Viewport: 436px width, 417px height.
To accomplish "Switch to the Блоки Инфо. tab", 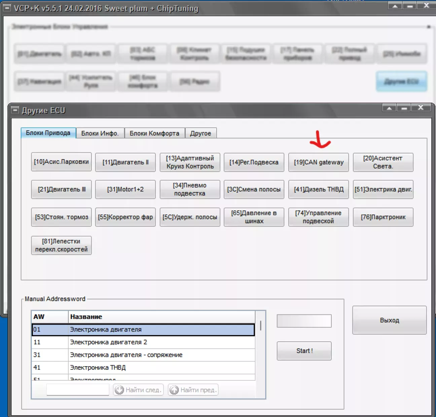I will click(100, 134).
